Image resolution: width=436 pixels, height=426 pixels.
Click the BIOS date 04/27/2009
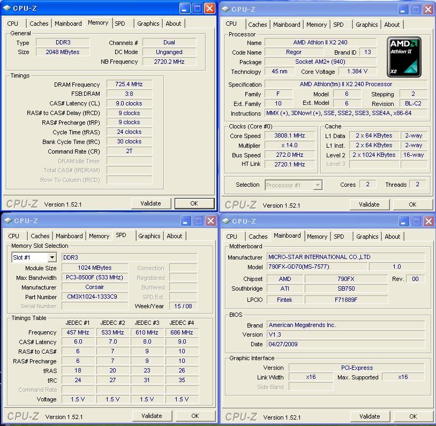pos(345,344)
